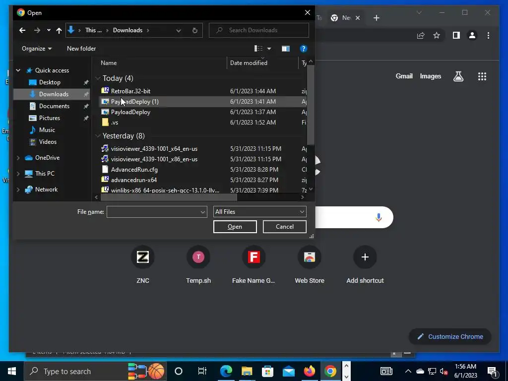This screenshot has height=381, width=508.
Task: Change the file view layout icon
Action: (x=258, y=49)
